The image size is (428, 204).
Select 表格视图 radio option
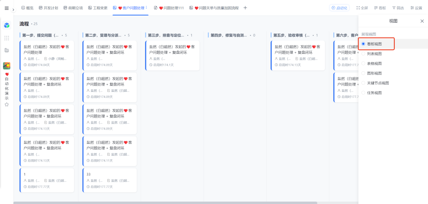(363, 63)
